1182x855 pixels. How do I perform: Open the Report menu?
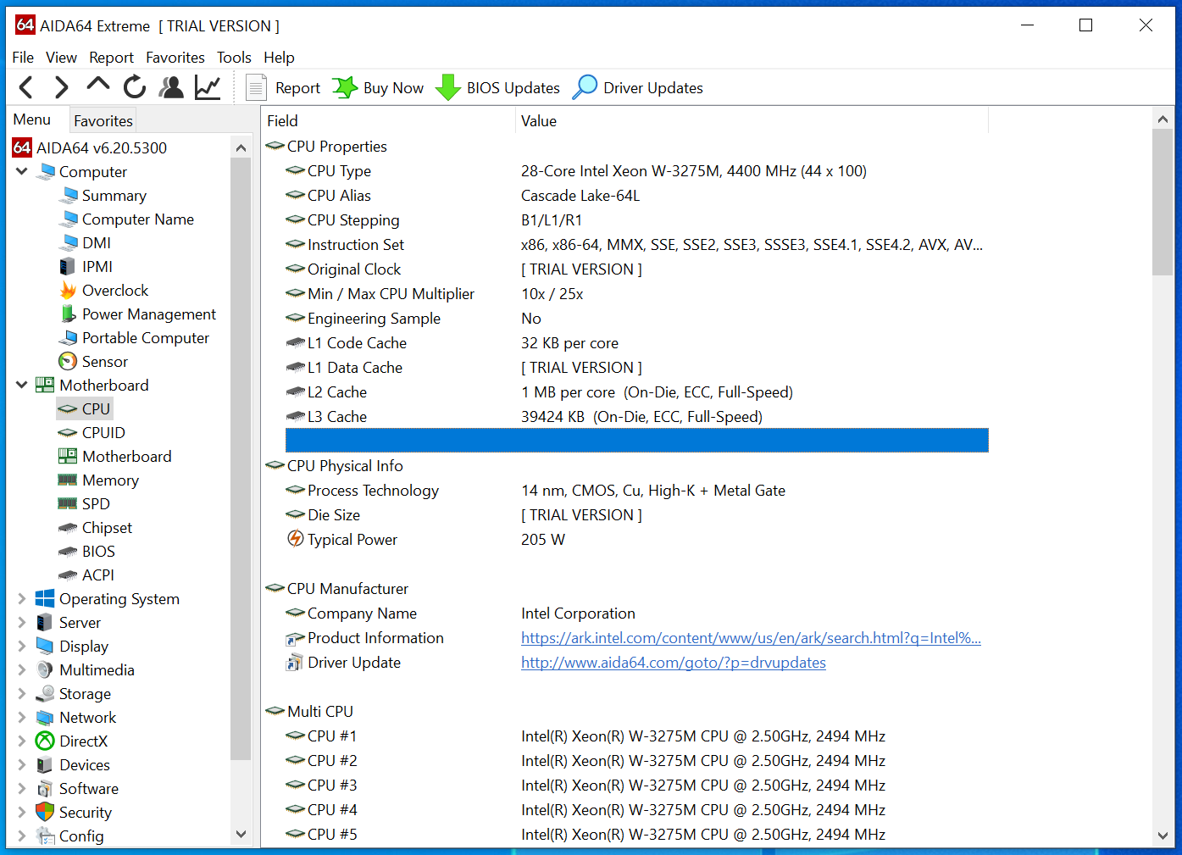click(111, 57)
